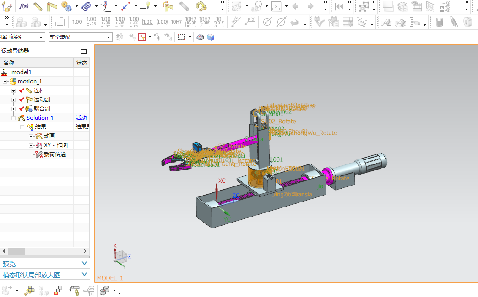478x297 pixels.
Task: Click the navigator horizontal scrollbar thumb
Action: [x=16, y=251]
